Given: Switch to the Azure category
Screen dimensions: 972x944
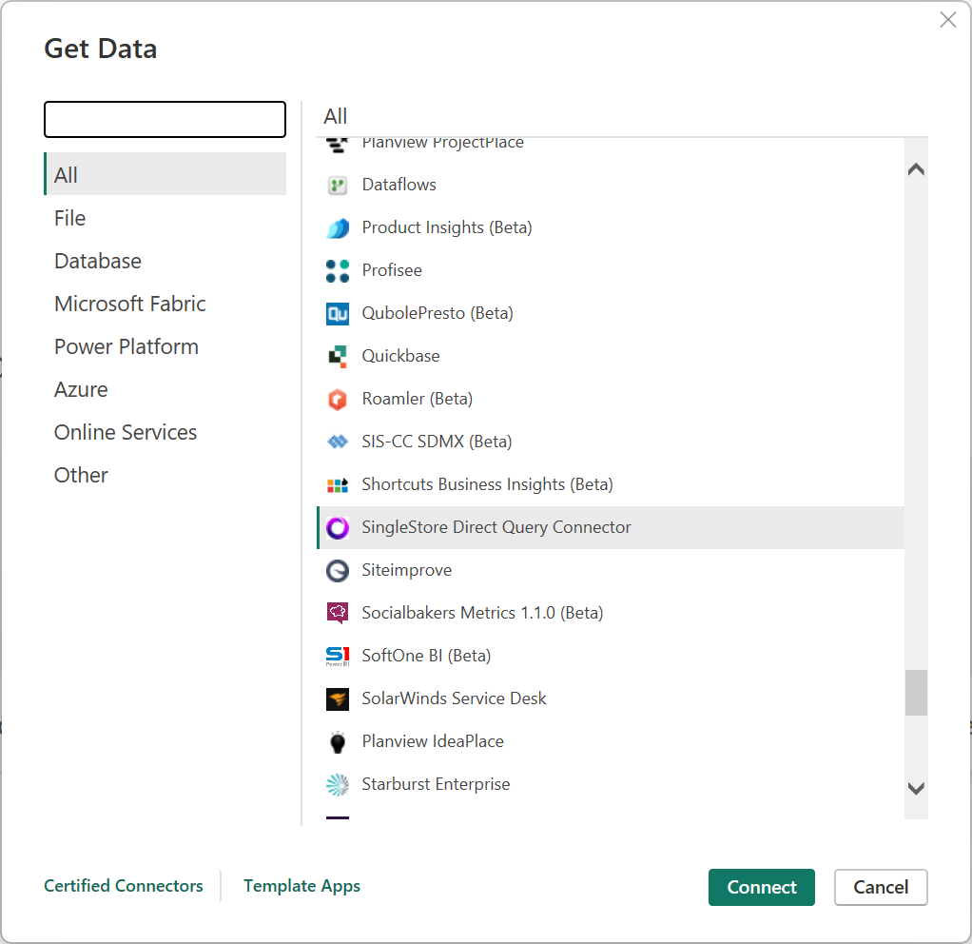Looking at the screenshot, I should [81, 389].
